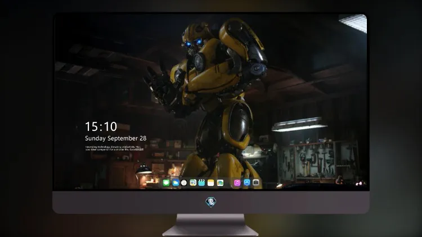Open the Photos gallery dock icon
This screenshot has width=422, height=237.
220,183
